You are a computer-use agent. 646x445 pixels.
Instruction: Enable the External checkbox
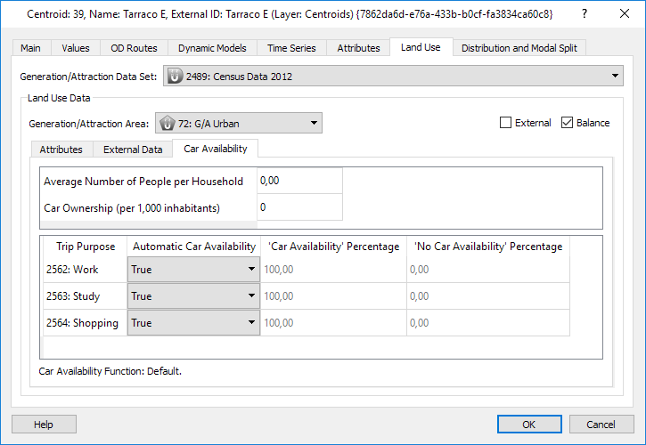tap(506, 123)
